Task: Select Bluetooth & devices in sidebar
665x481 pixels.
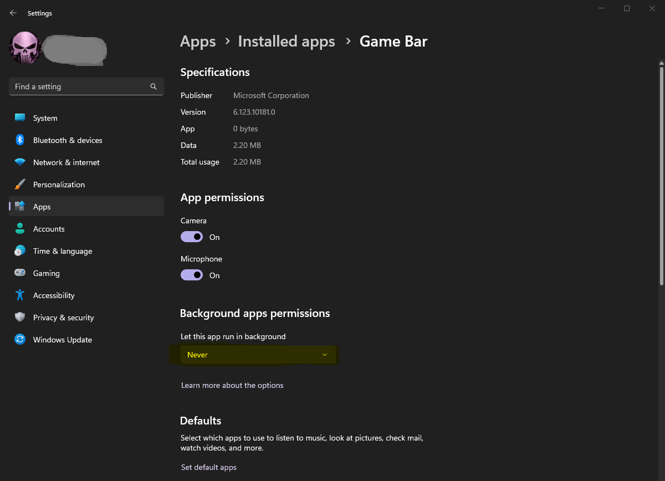Action: coord(67,140)
